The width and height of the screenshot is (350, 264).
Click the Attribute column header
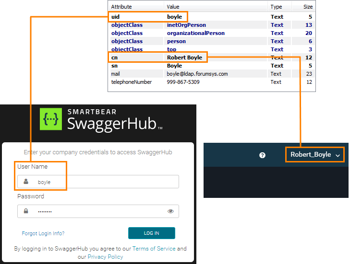tap(121, 7)
